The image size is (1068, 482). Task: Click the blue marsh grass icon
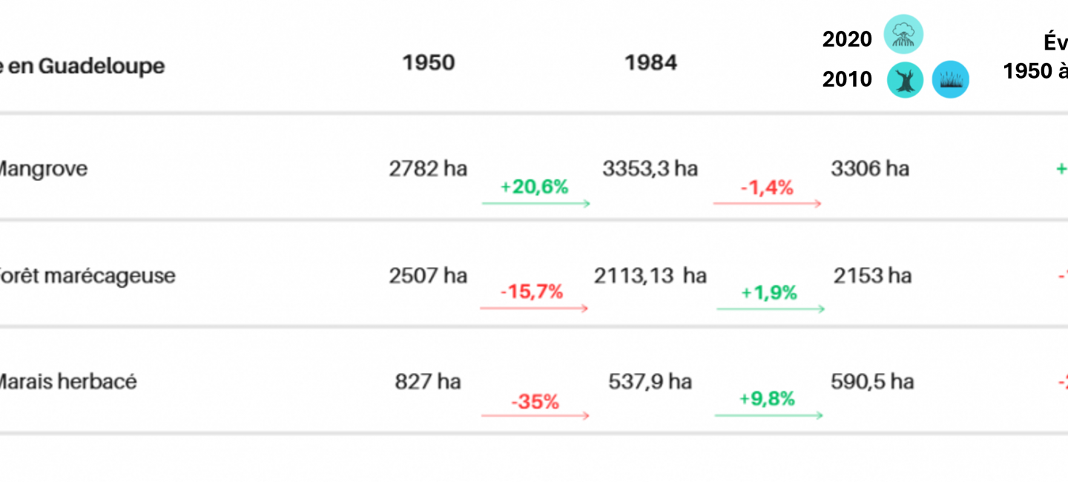[x=950, y=80]
